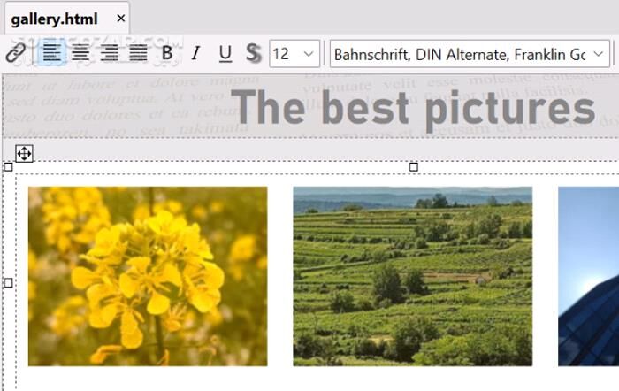Toggle align left formatting
Screen dimensions: 619x391
pyautogui.click(x=51, y=54)
